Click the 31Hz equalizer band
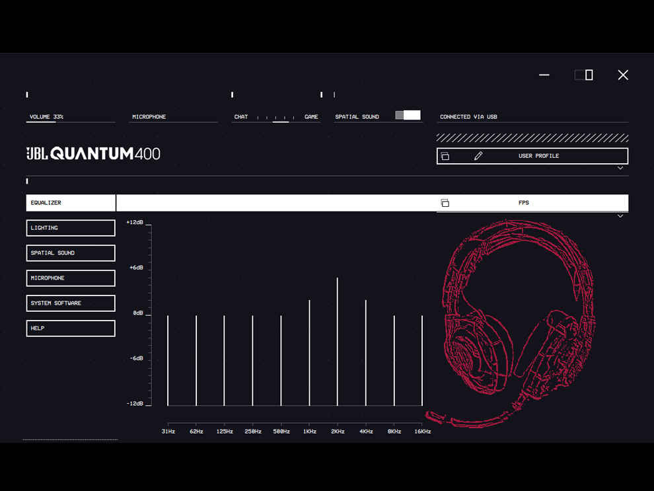The width and height of the screenshot is (654, 491). coord(168,360)
